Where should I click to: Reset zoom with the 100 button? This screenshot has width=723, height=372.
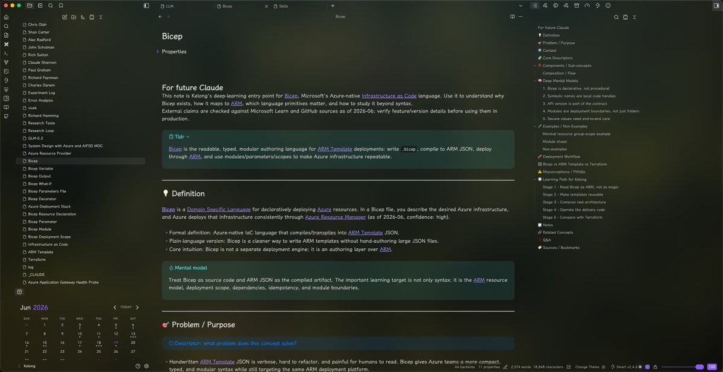tap(712, 367)
